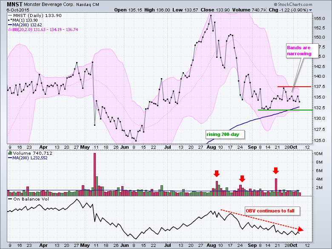Viewport: 332px width, 249px height.
Task: Click the Jun label on price chart date axis
Action: click(124, 147)
